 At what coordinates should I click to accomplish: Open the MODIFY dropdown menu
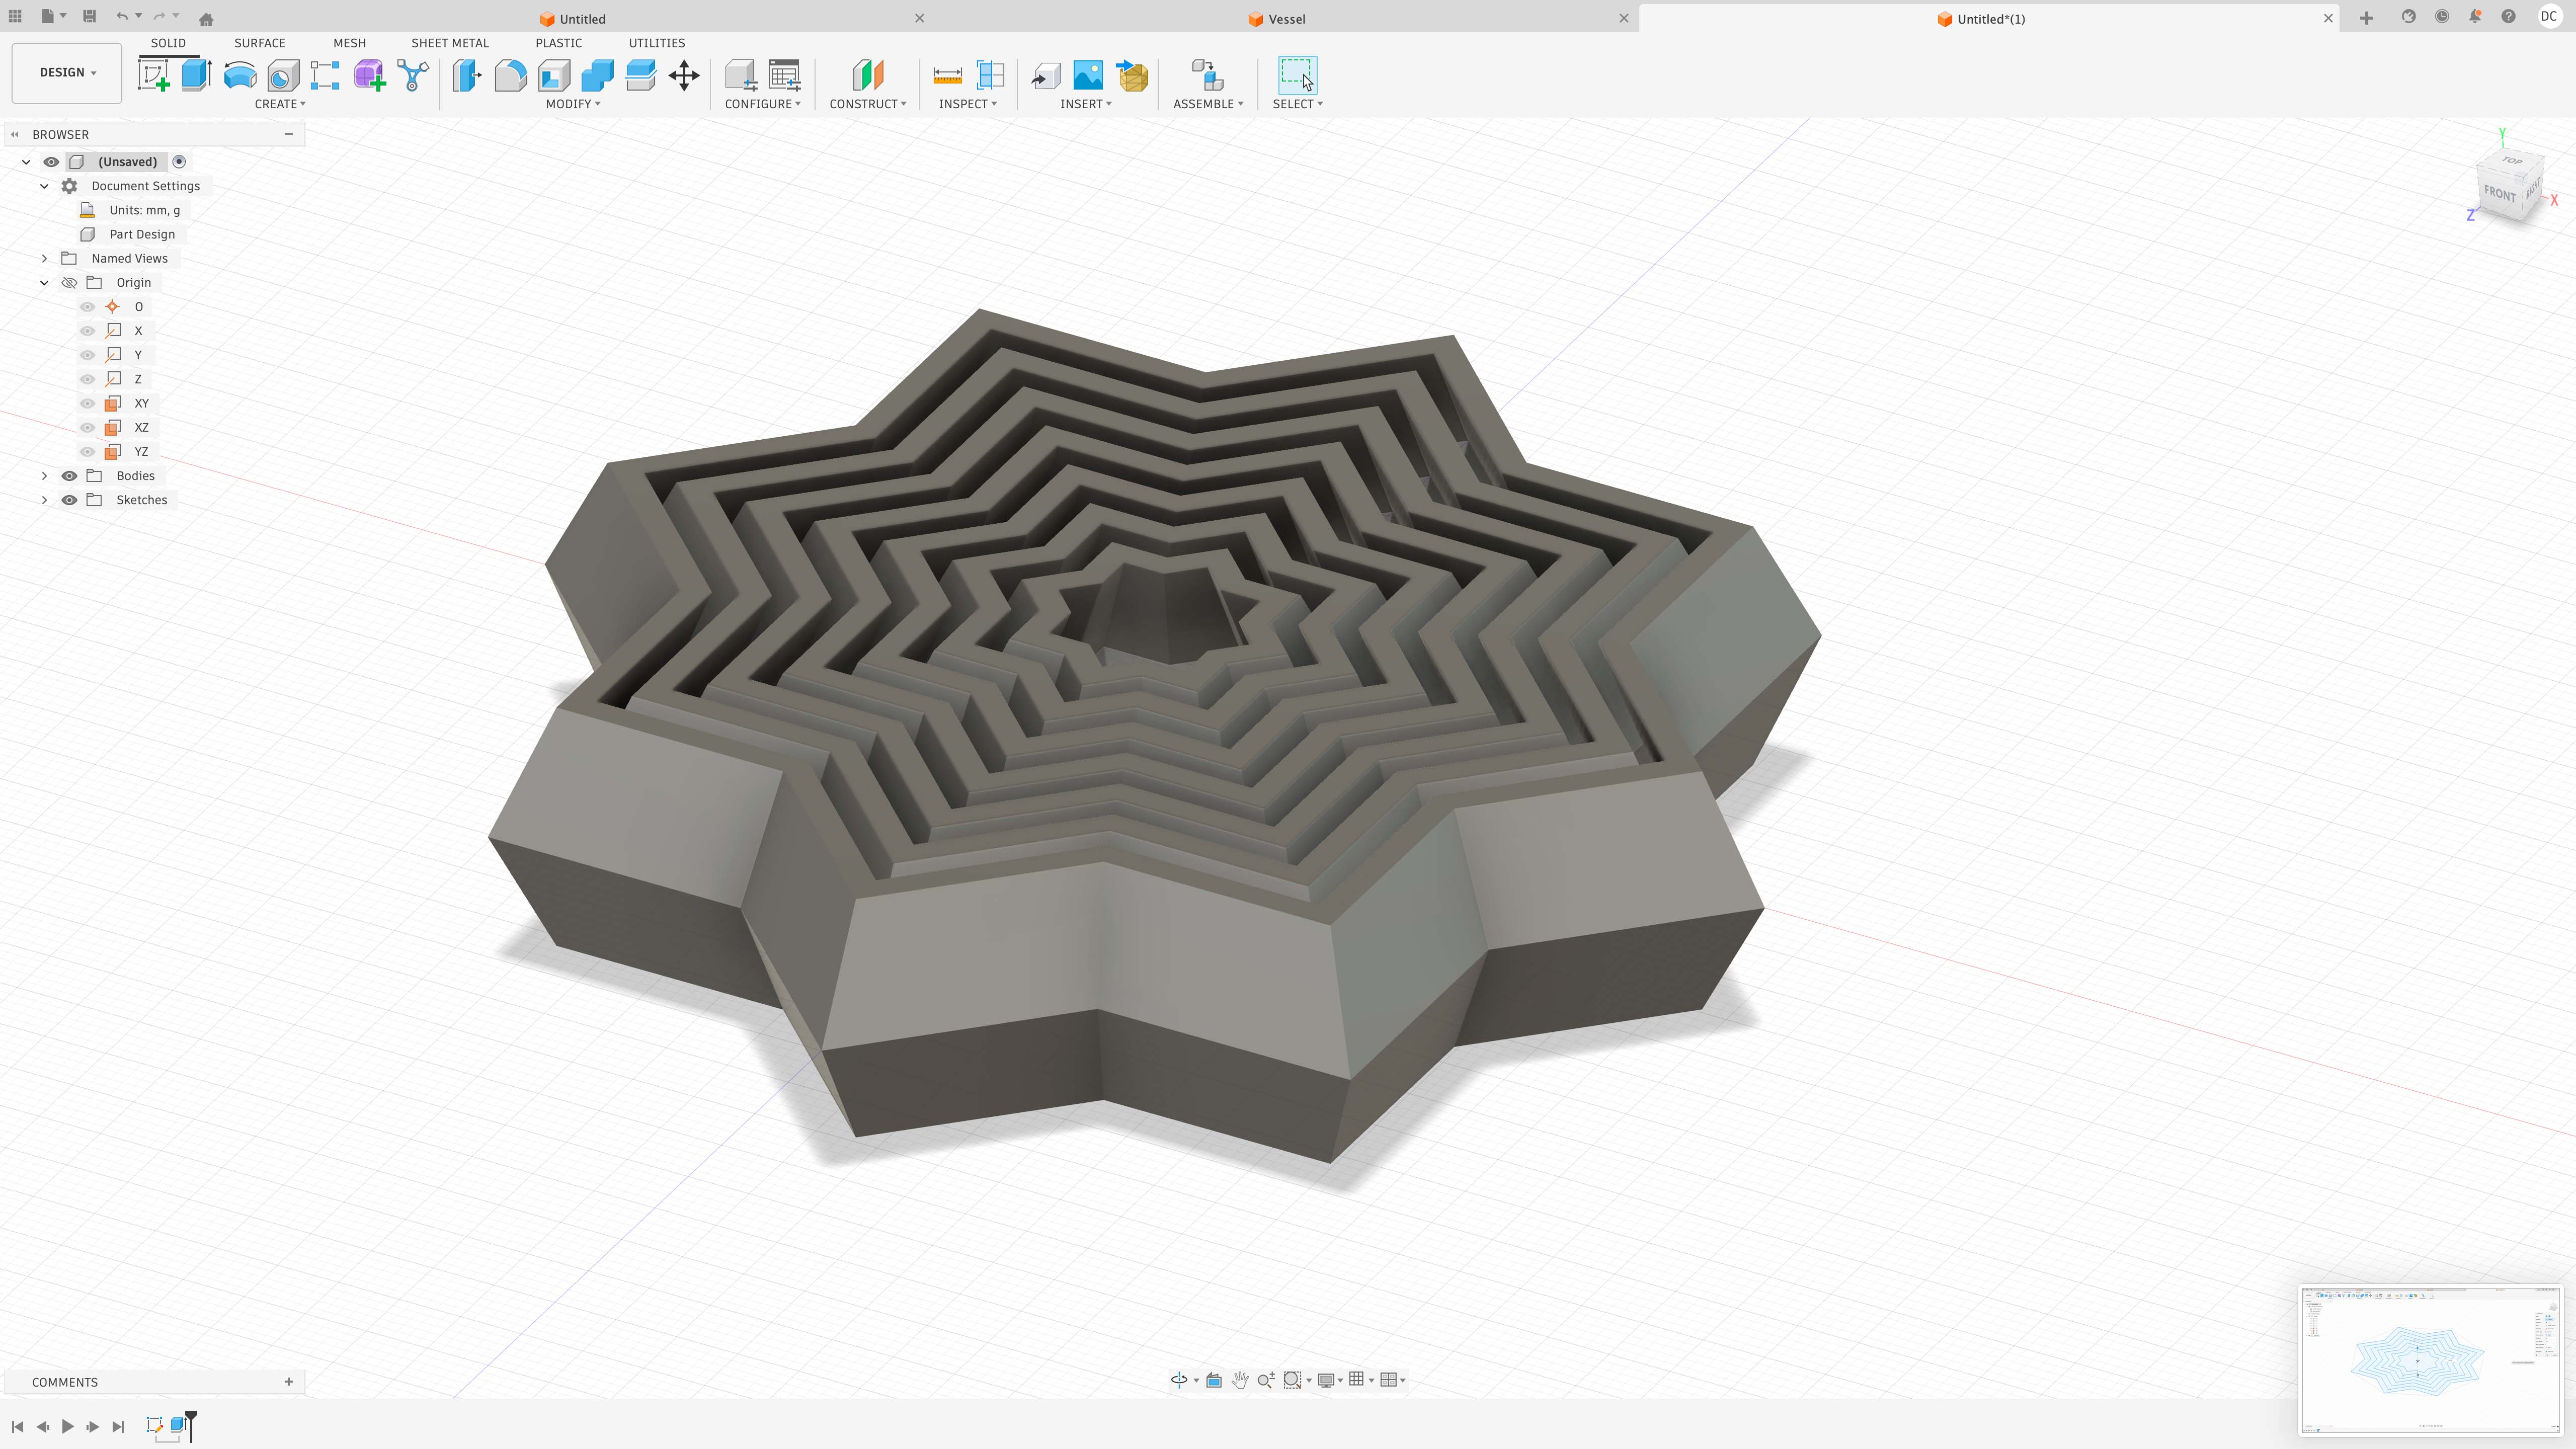(x=572, y=103)
